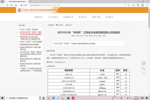Open the volume control in tray
This screenshot has width=150, height=100.
(x=131, y=98)
